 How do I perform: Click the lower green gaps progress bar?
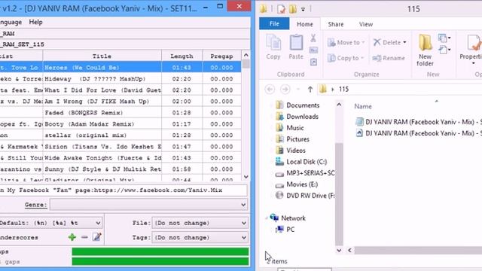click(x=160, y=261)
